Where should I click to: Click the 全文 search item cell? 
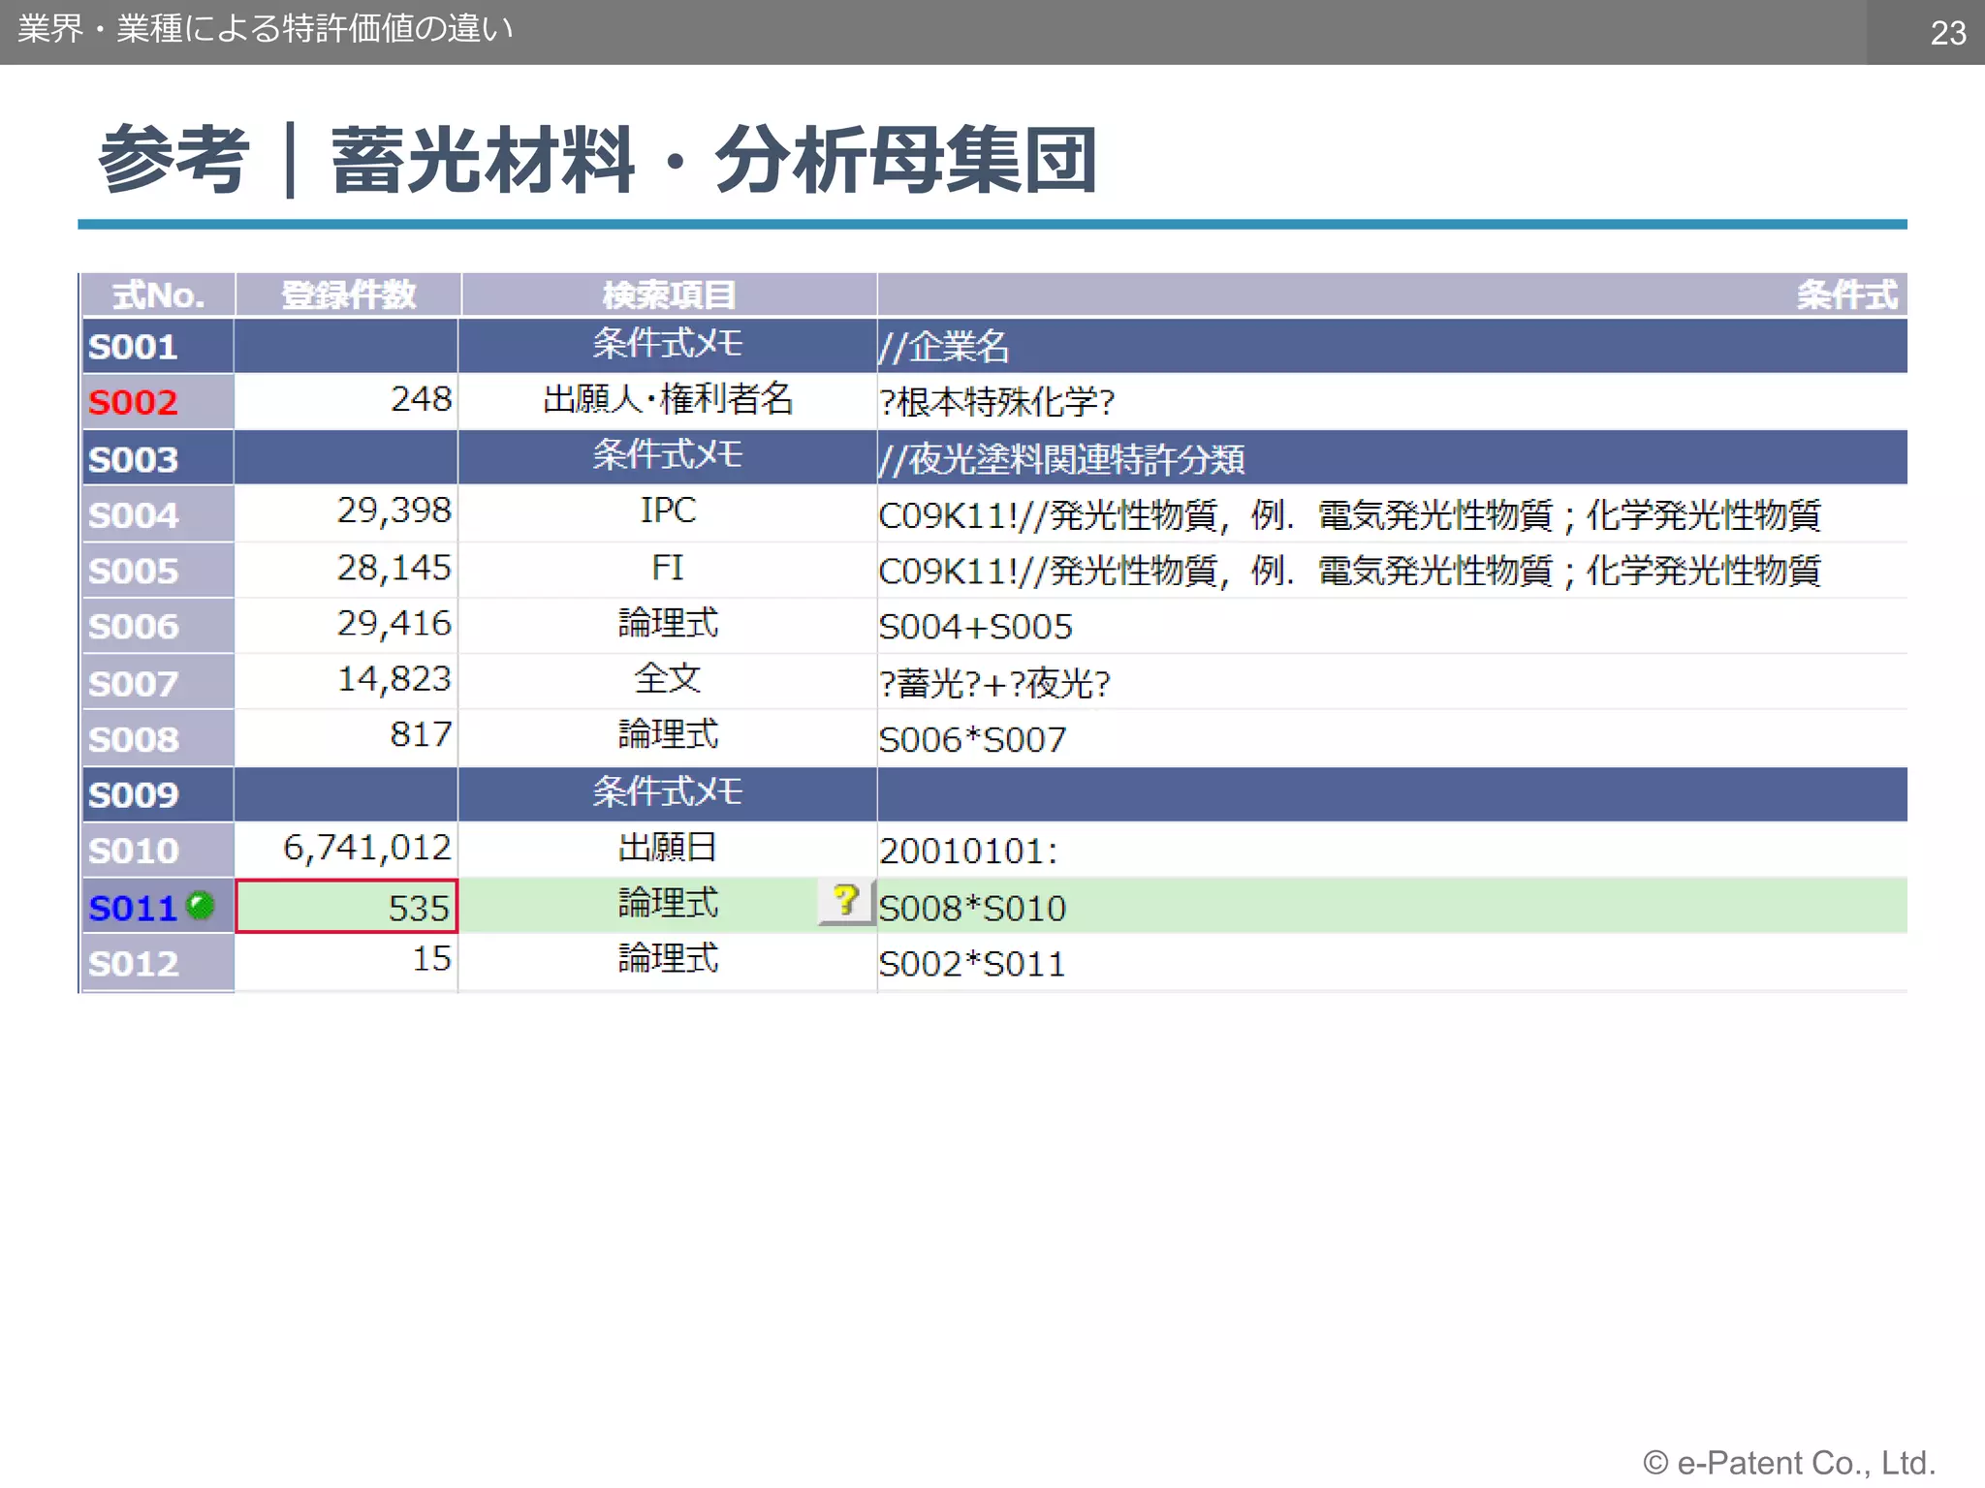[x=668, y=678]
